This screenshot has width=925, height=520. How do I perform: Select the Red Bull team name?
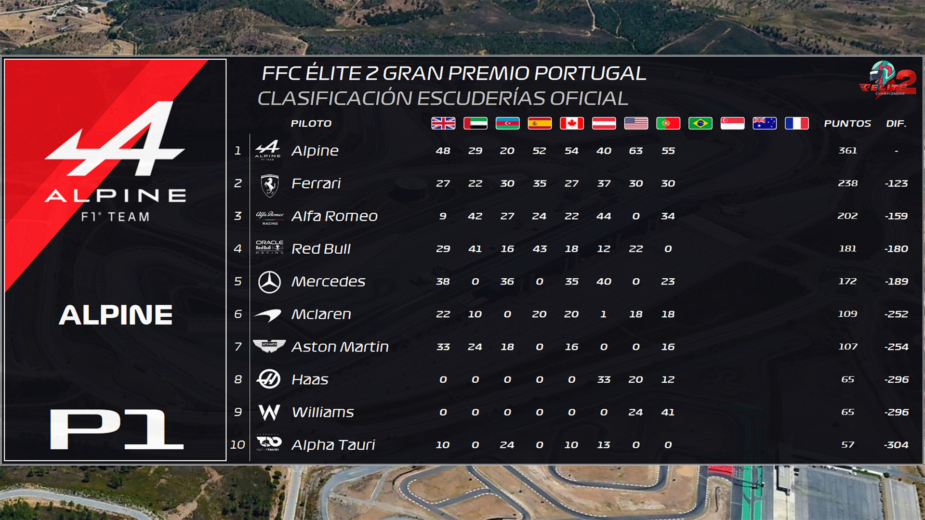(321, 249)
